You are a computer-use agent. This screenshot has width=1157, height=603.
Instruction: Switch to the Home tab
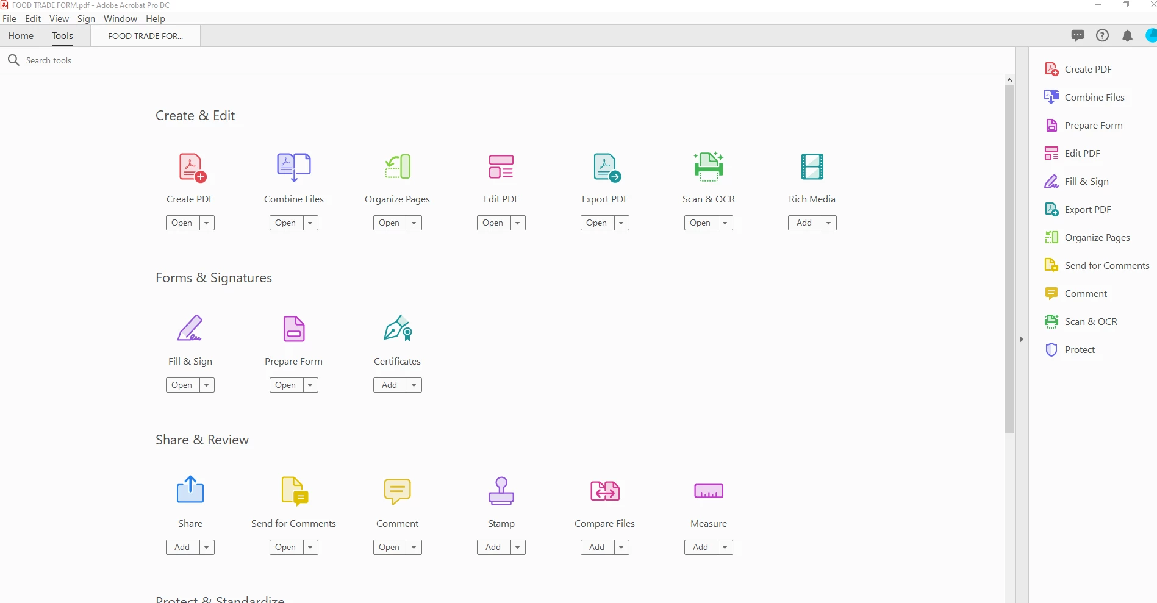[21, 36]
